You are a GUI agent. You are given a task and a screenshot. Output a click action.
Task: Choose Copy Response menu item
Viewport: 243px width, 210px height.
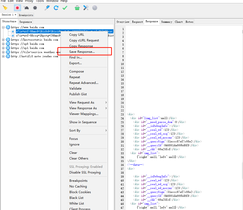coord(84,46)
